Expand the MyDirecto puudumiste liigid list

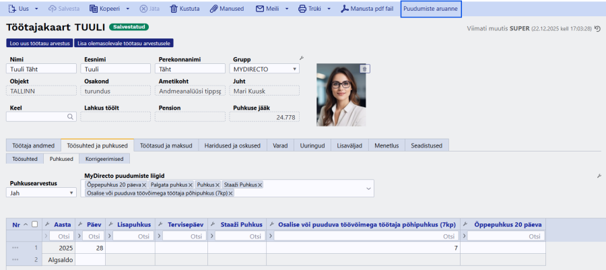pyautogui.click(x=368, y=189)
